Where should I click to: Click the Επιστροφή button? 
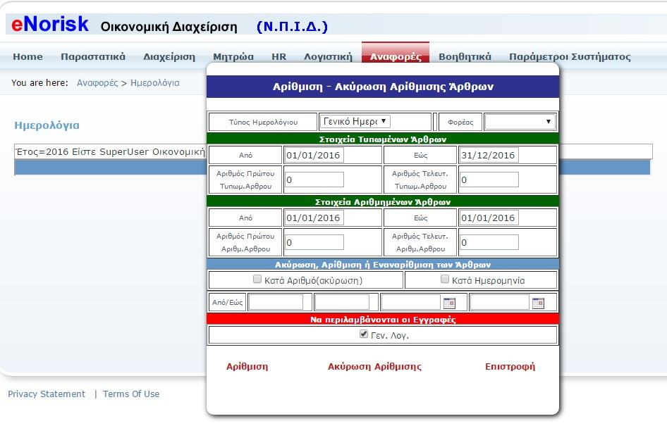pyautogui.click(x=510, y=366)
